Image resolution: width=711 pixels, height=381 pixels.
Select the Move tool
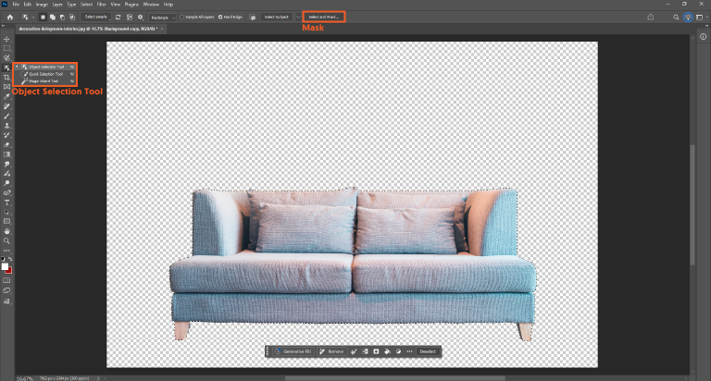[x=6, y=39]
